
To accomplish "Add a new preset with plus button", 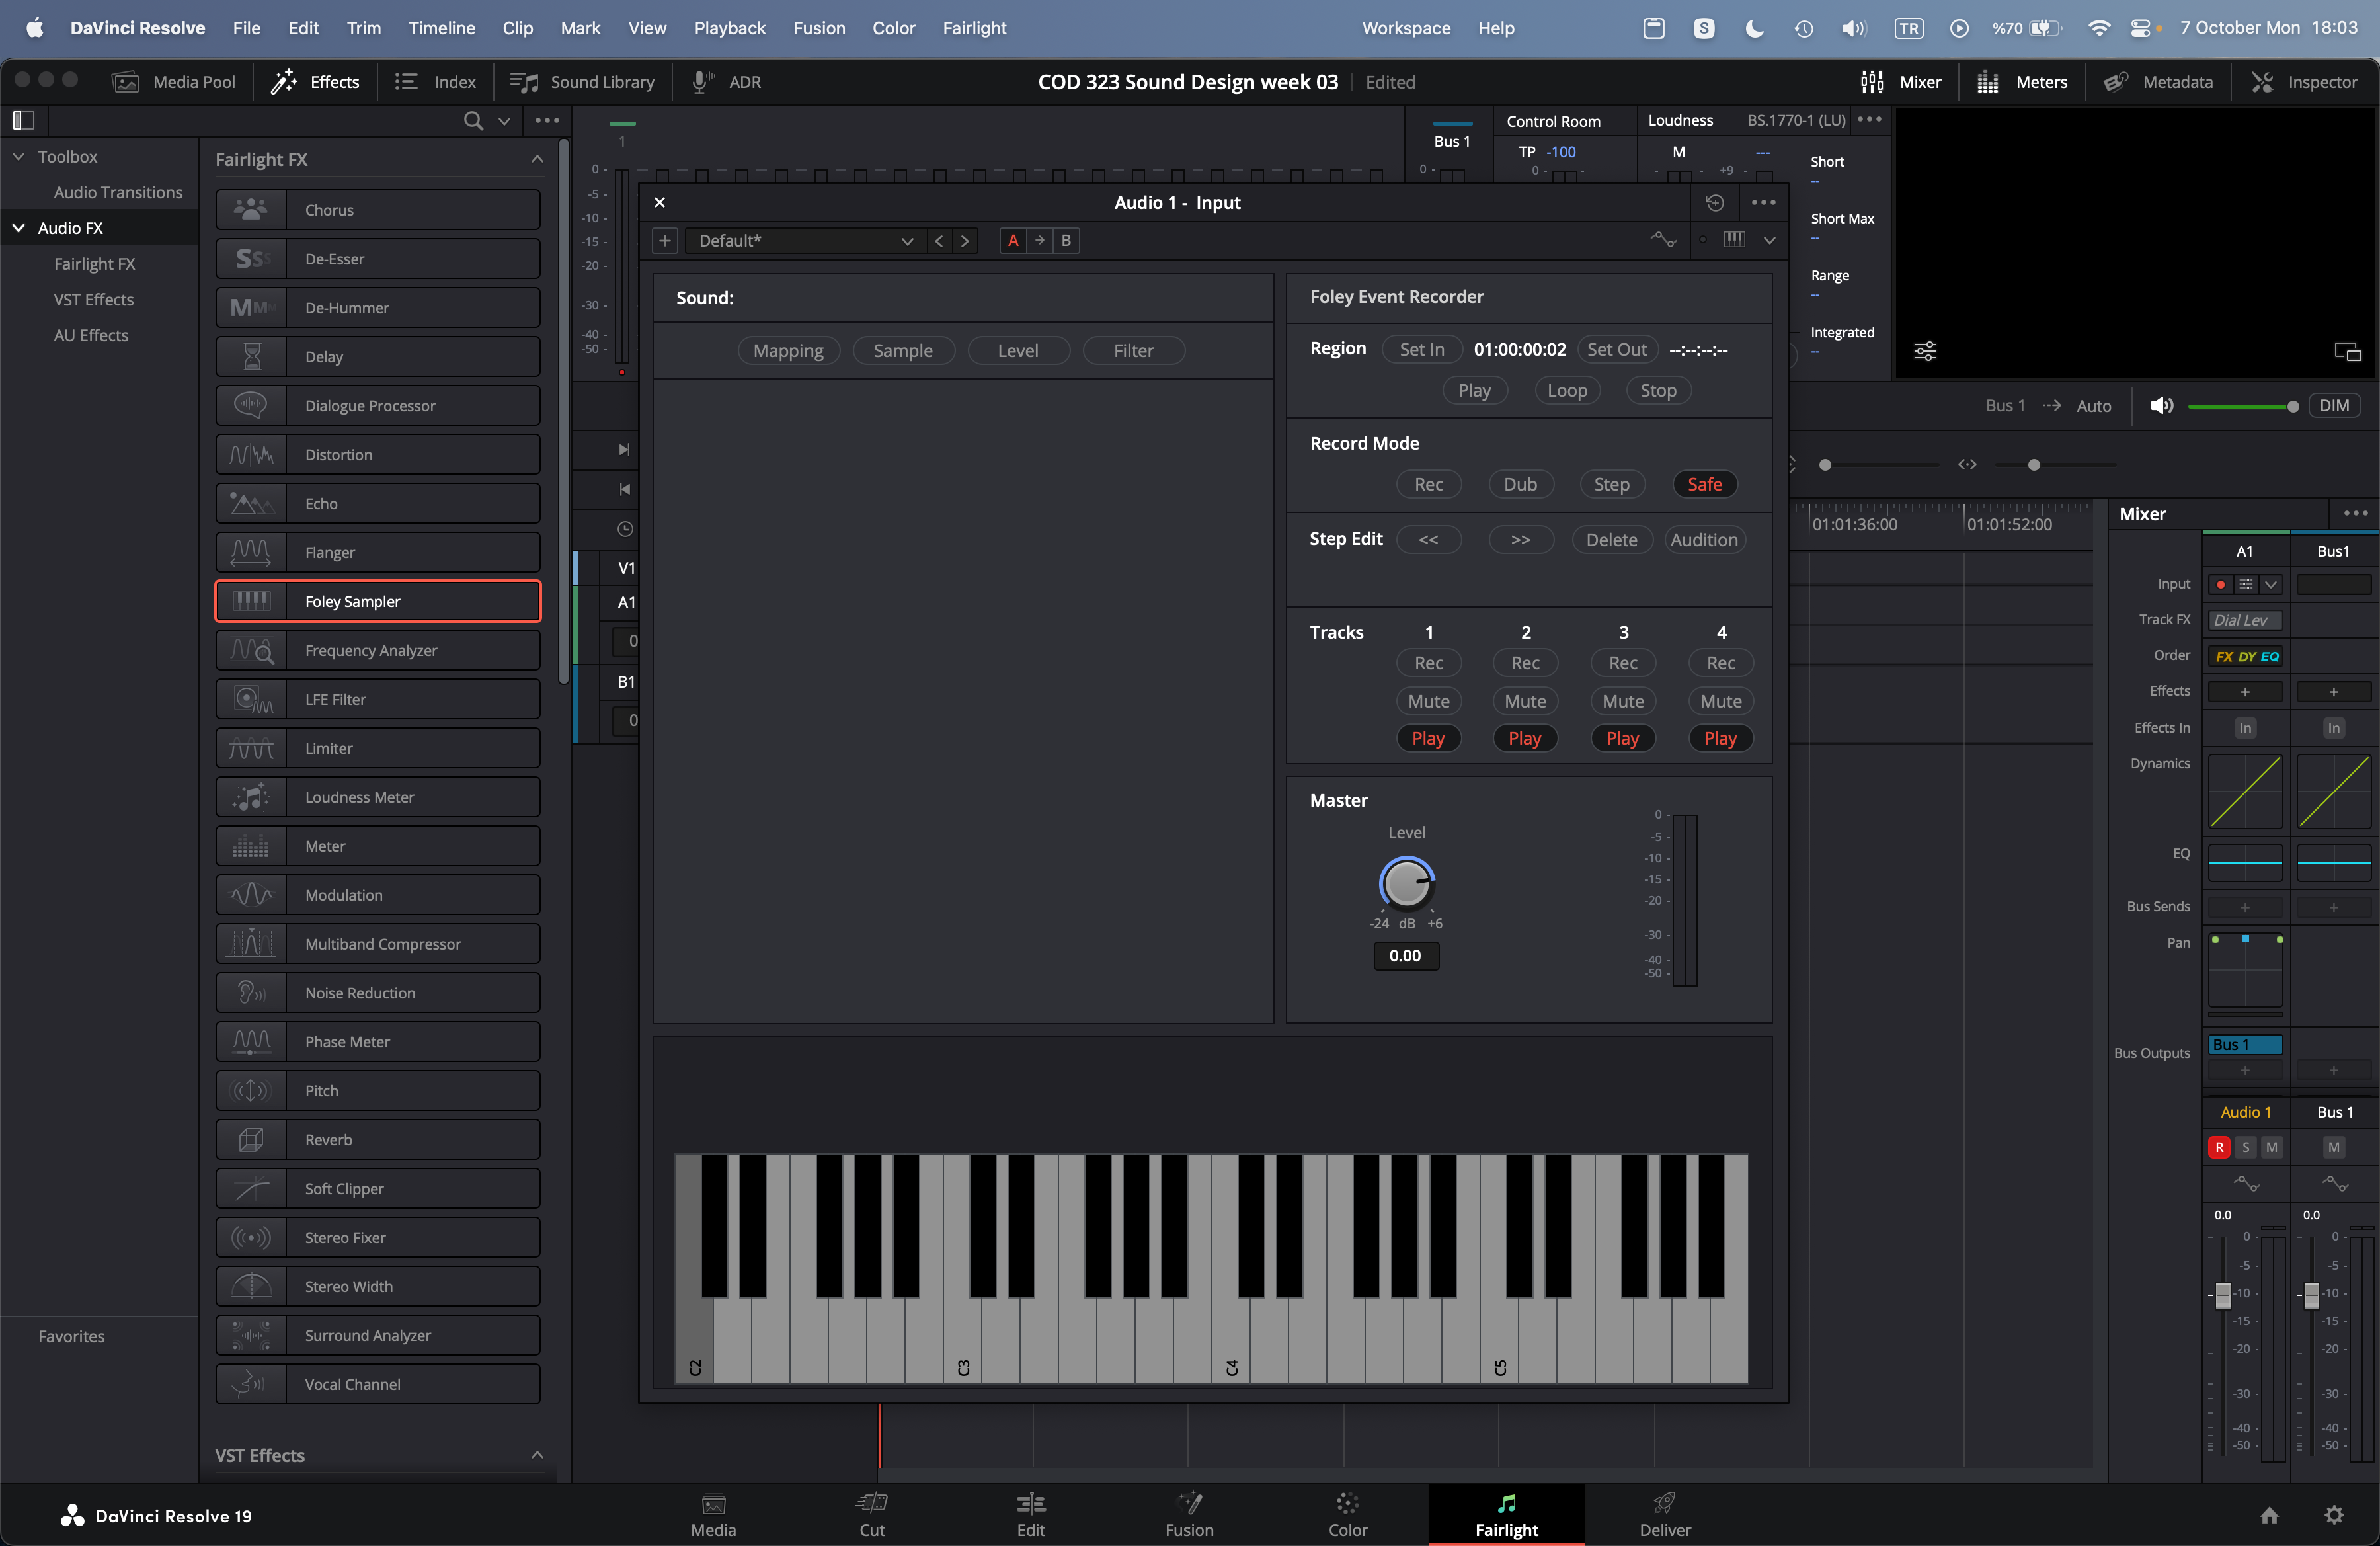I will (x=665, y=241).
